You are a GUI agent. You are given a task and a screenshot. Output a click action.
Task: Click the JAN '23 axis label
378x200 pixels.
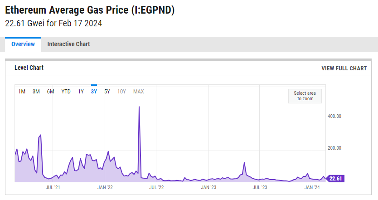(208, 187)
